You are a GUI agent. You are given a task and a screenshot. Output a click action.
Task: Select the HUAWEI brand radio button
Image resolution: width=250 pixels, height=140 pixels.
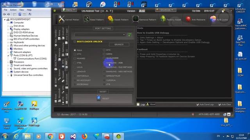click(x=75, y=58)
